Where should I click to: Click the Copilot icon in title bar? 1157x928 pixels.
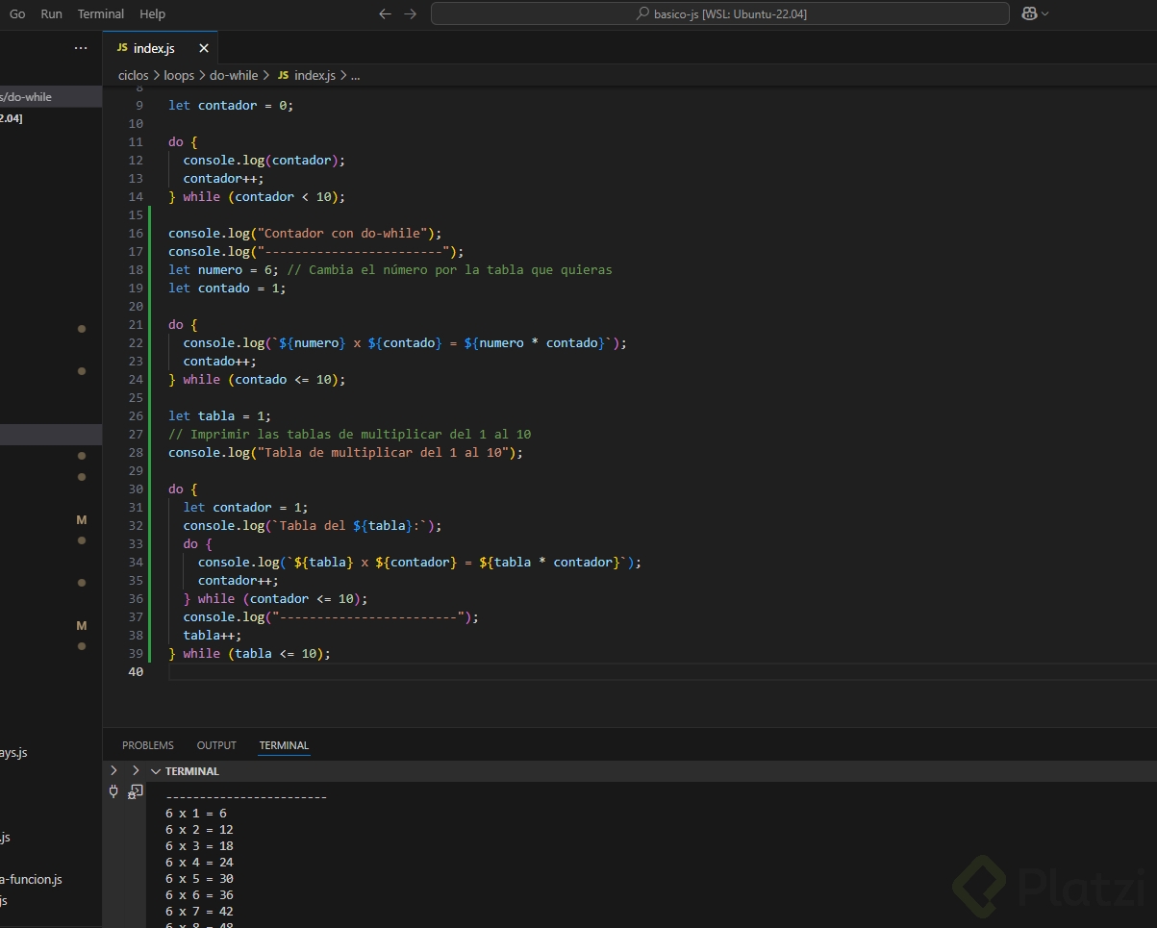coord(1030,13)
